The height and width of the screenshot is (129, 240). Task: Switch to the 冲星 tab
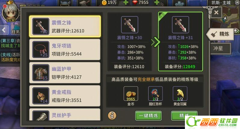(x=220, y=48)
